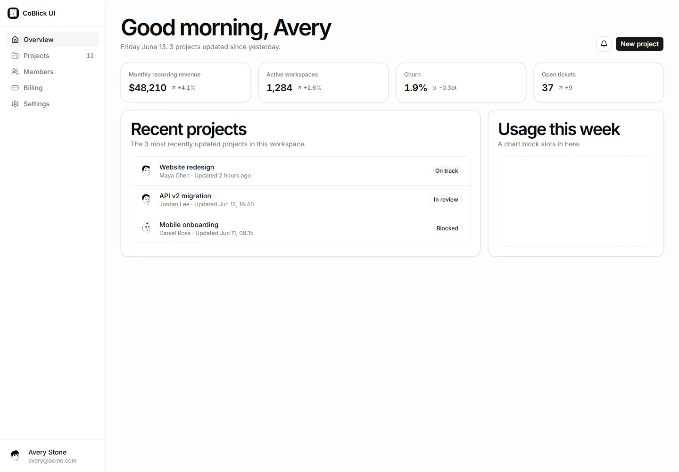Viewport: 679px width, 472px height.
Task: Click the On track status badge
Action: coord(447,171)
